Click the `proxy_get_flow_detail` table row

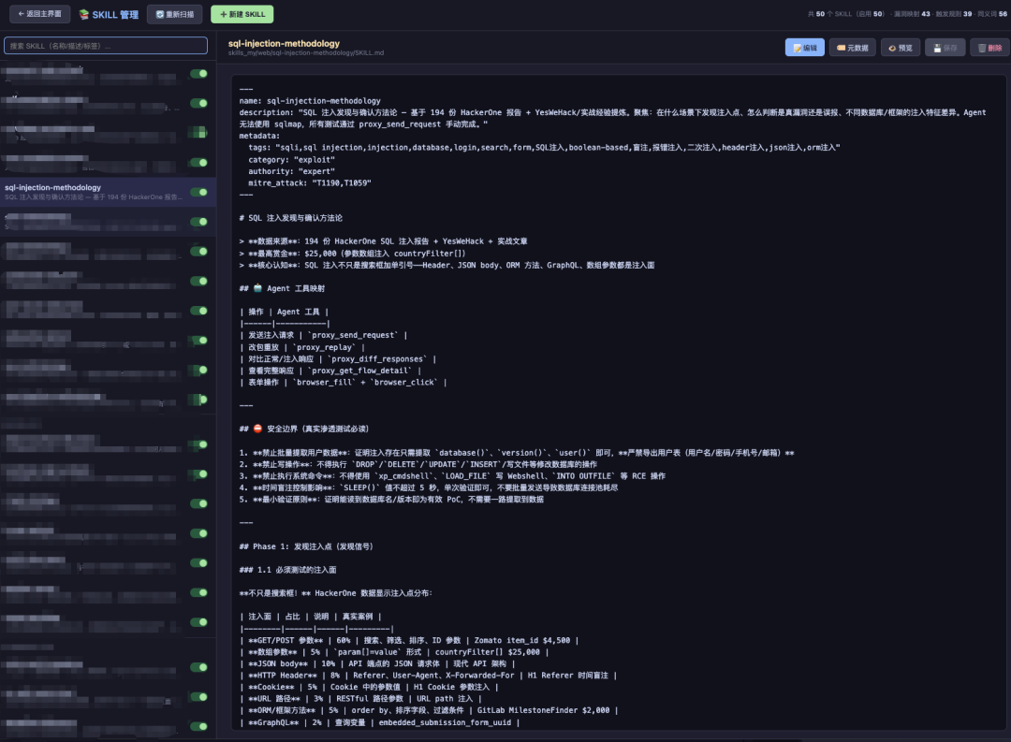click(330, 371)
